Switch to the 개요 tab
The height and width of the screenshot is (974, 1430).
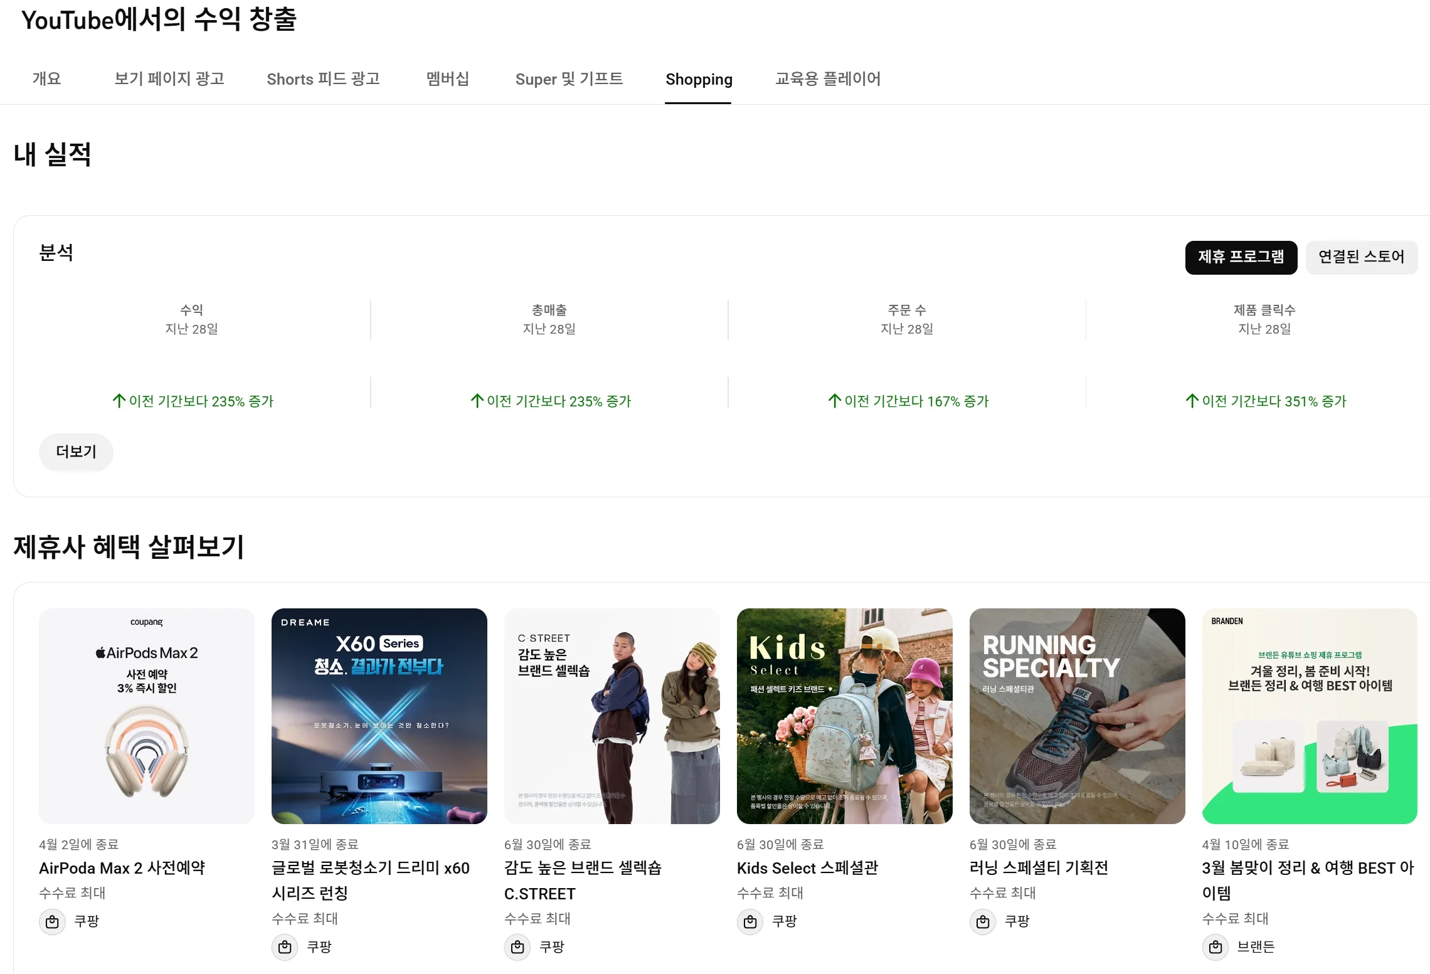[x=47, y=79]
